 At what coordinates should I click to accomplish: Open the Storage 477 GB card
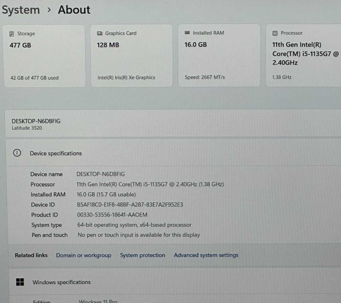coord(44,56)
